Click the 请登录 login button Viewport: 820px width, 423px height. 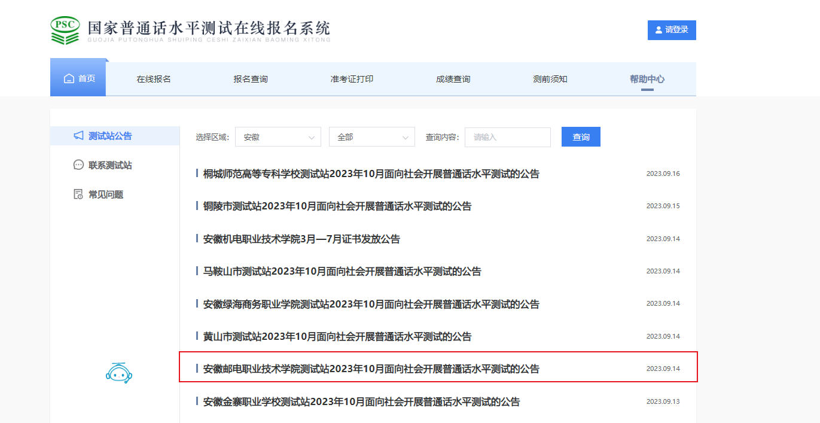pyautogui.click(x=672, y=30)
